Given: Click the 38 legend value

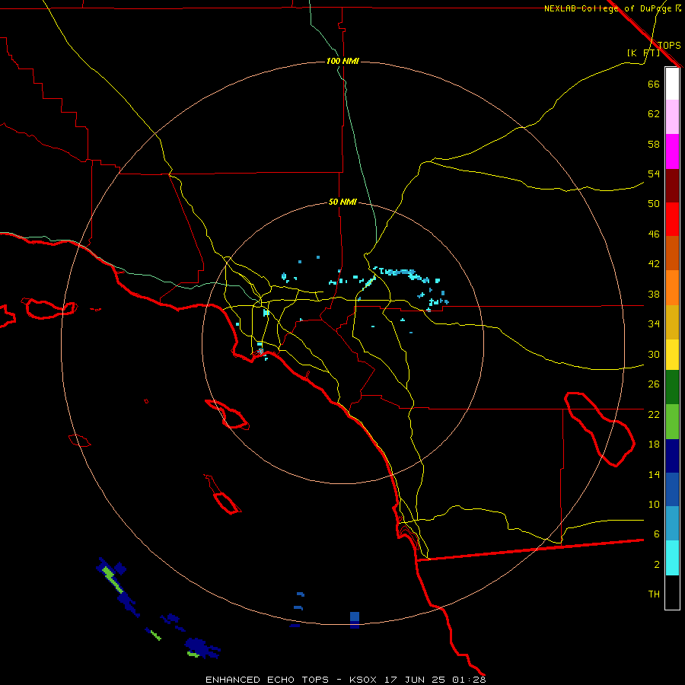Looking at the screenshot, I should 654,294.
